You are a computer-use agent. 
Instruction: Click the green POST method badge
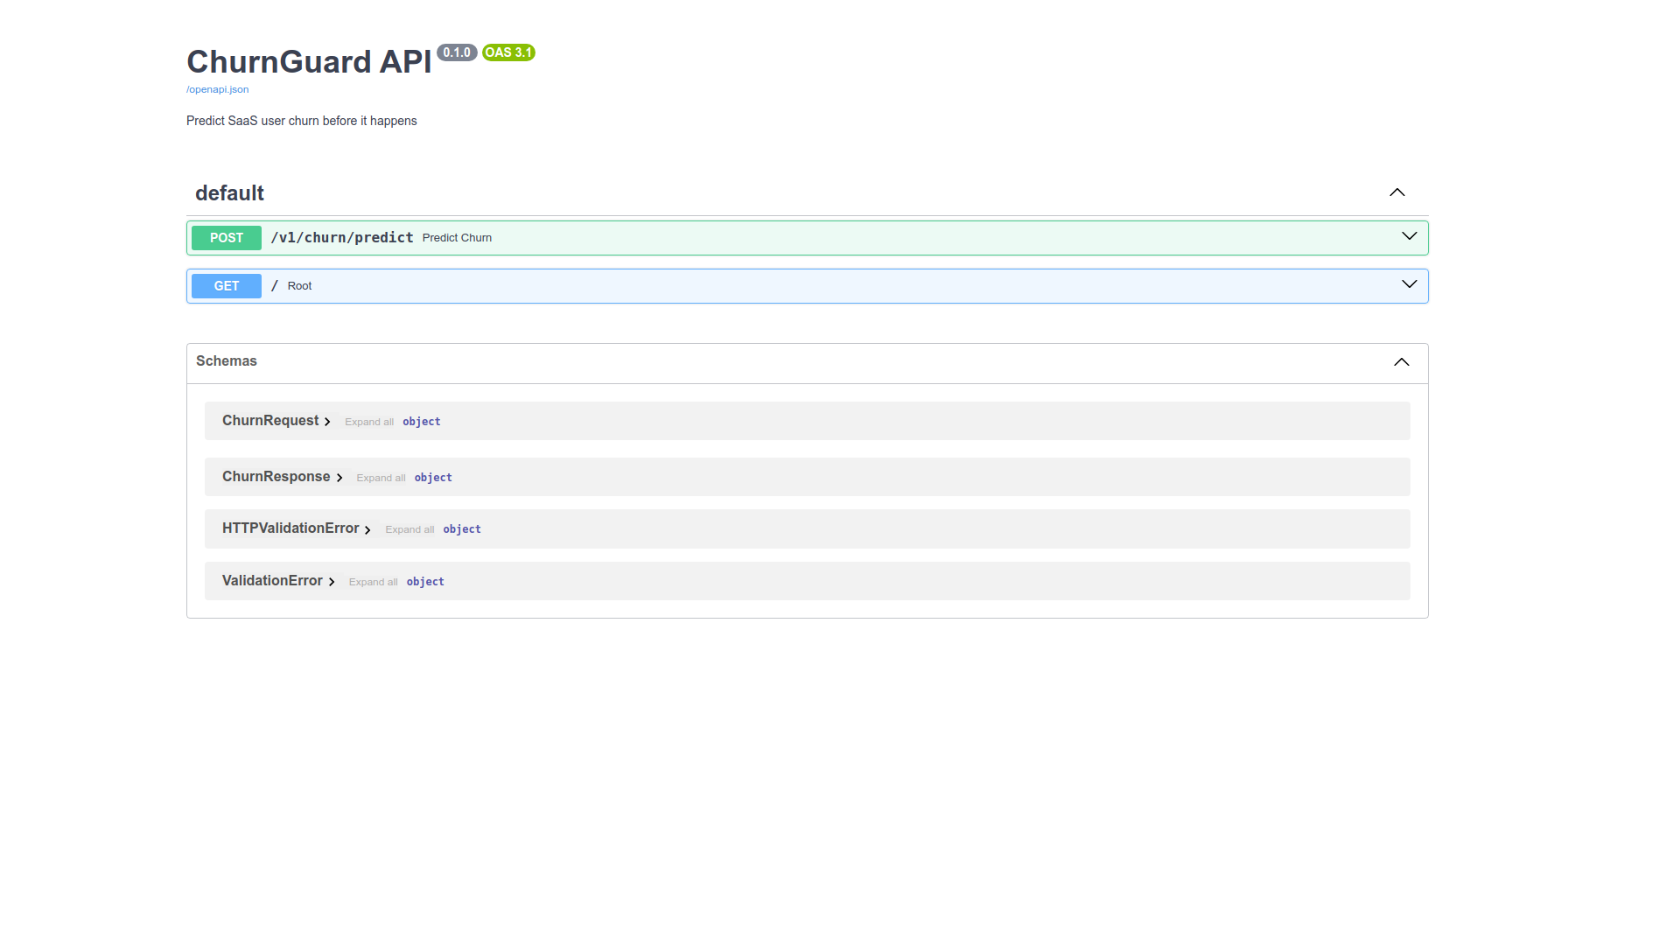(226, 237)
